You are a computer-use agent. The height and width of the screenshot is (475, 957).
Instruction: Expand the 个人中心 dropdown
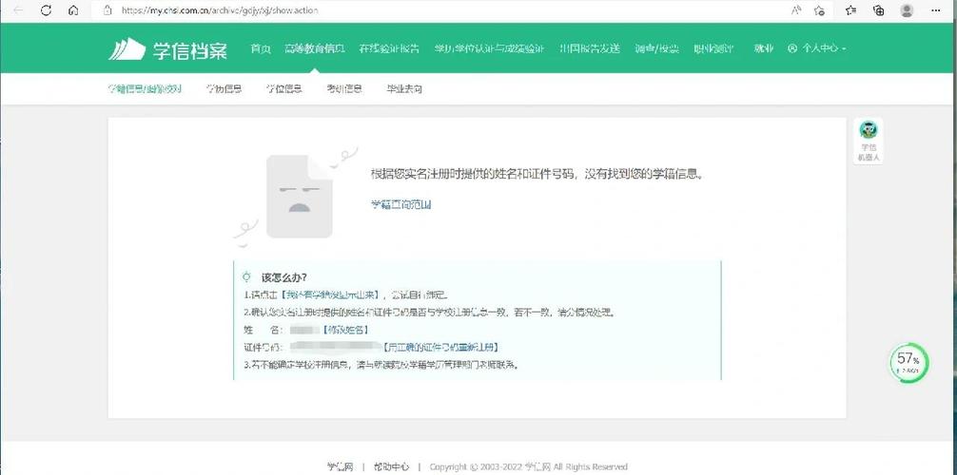(x=817, y=48)
